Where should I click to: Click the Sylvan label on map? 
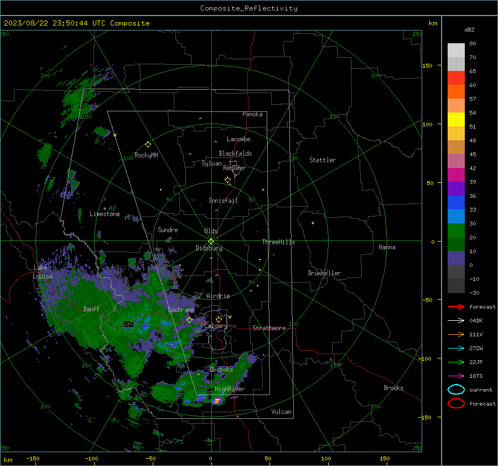click(x=211, y=163)
